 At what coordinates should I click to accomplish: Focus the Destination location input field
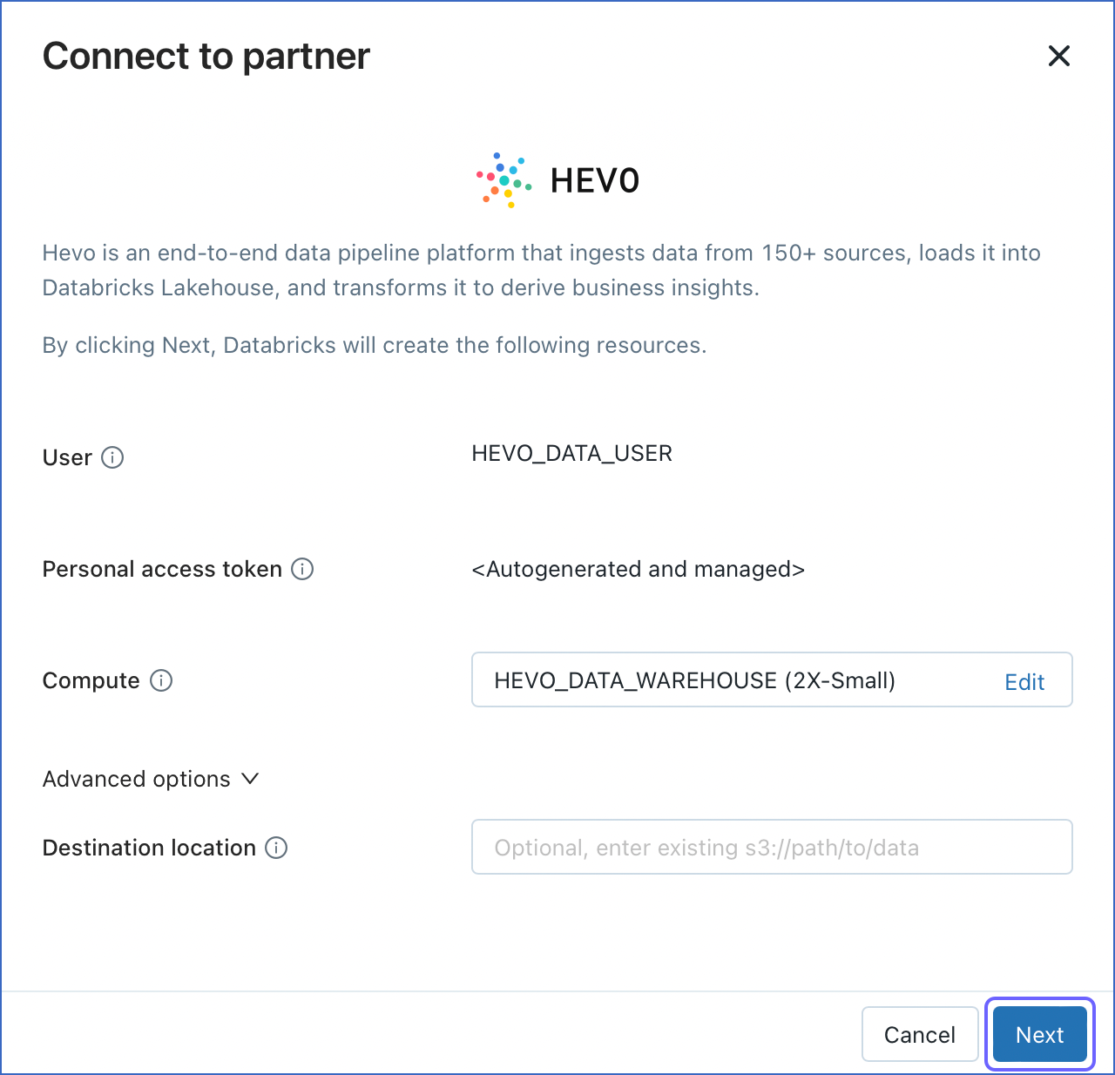click(772, 847)
